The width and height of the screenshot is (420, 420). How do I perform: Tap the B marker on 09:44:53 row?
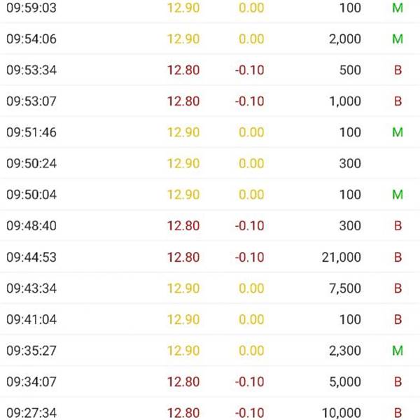pos(398,257)
